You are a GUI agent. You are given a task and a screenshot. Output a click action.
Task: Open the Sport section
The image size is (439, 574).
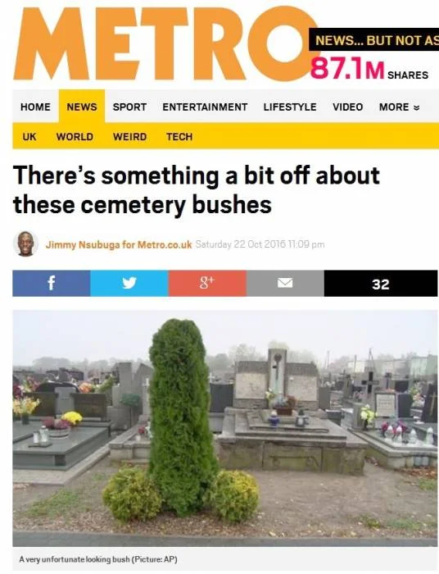129,107
